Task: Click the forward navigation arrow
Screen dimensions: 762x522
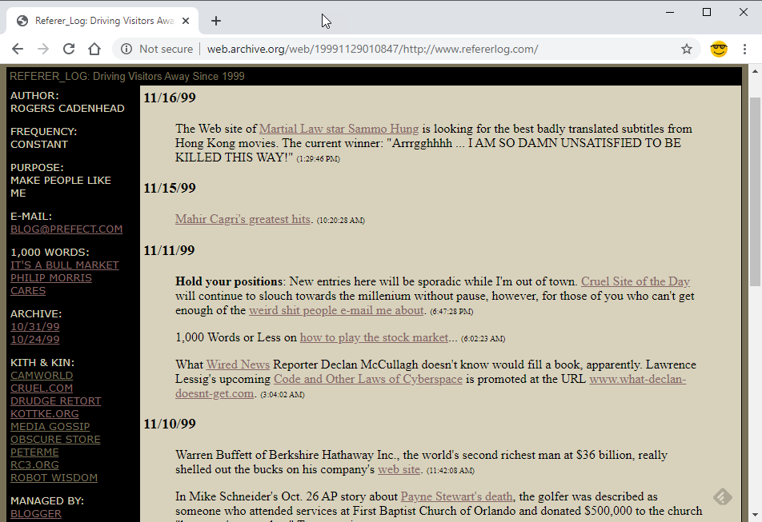Action: pyautogui.click(x=43, y=49)
